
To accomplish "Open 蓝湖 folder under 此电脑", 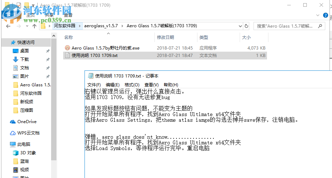I will (x=25, y=161).
